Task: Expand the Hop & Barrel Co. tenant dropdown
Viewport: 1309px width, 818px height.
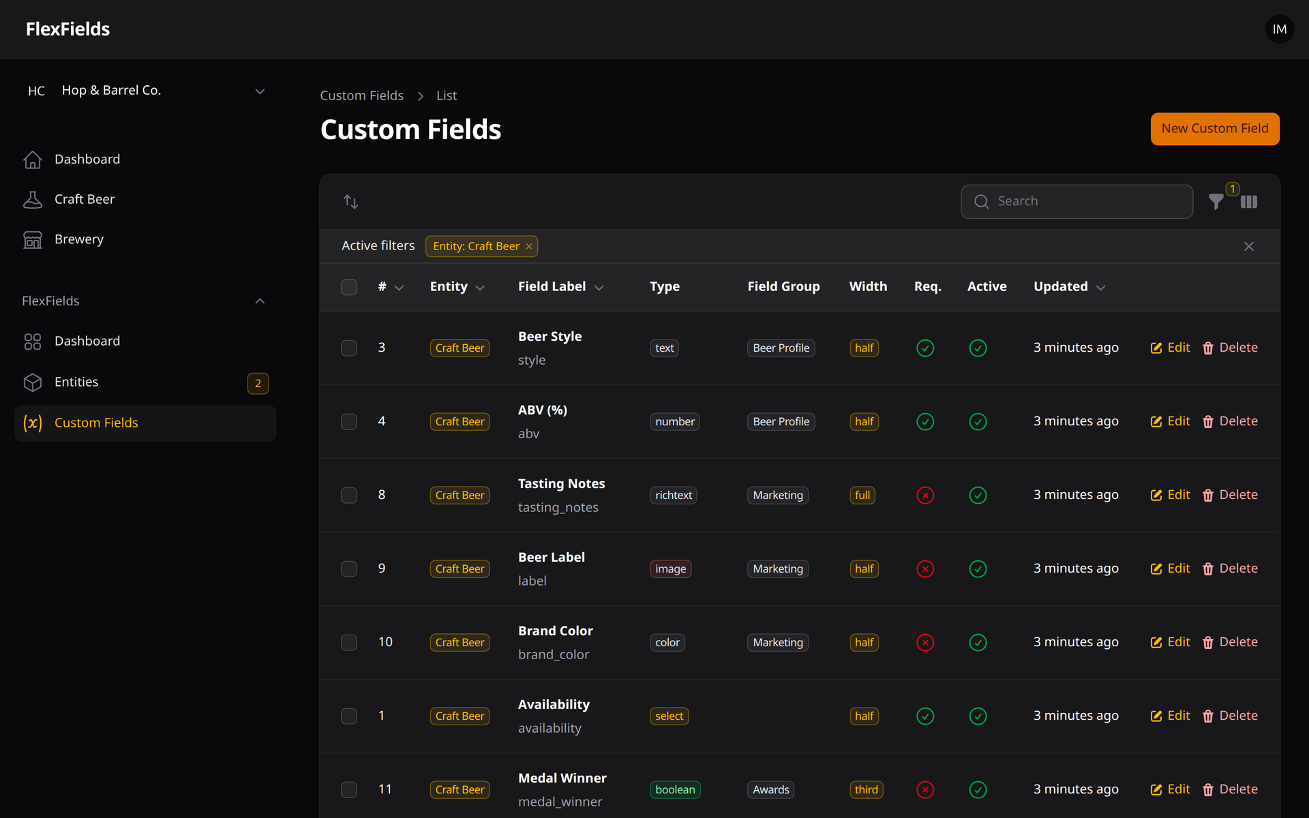Action: [x=145, y=91]
